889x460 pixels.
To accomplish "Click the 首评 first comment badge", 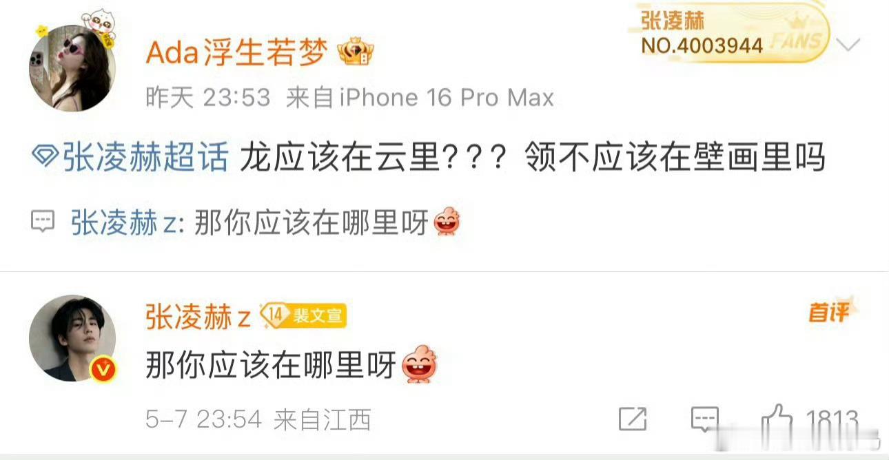I will point(830,312).
